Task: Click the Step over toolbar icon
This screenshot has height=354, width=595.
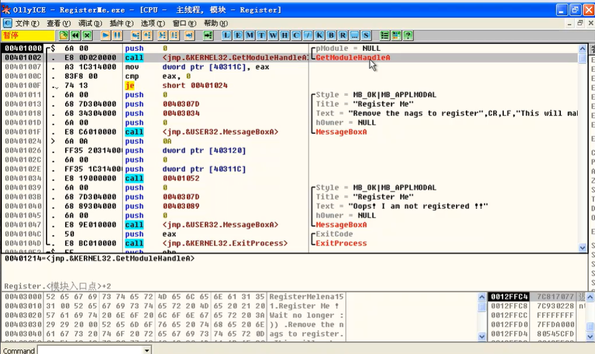Action: 147,35
